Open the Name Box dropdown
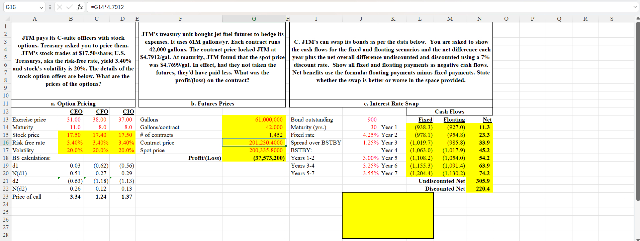The width and height of the screenshot is (640, 241). point(41,7)
